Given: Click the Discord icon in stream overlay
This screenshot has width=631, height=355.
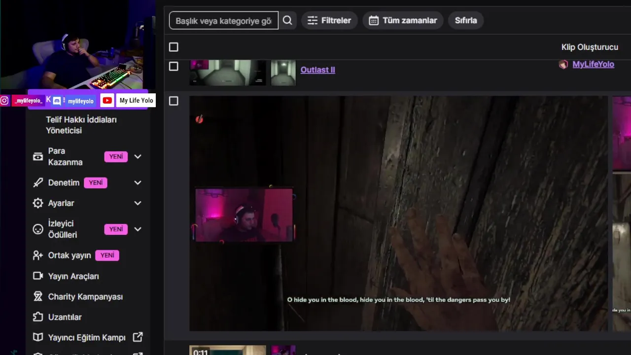Looking at the screenshot, I should tap(57, 101).
